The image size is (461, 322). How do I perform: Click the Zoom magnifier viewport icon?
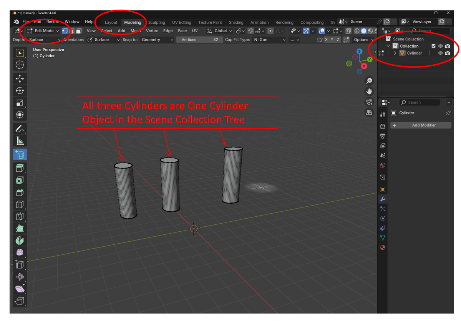click(369, 81)
